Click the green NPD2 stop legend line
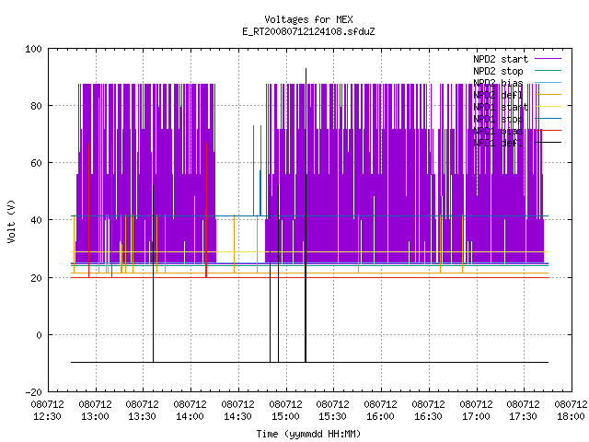 pyautogui.click(x=549, y=70)
